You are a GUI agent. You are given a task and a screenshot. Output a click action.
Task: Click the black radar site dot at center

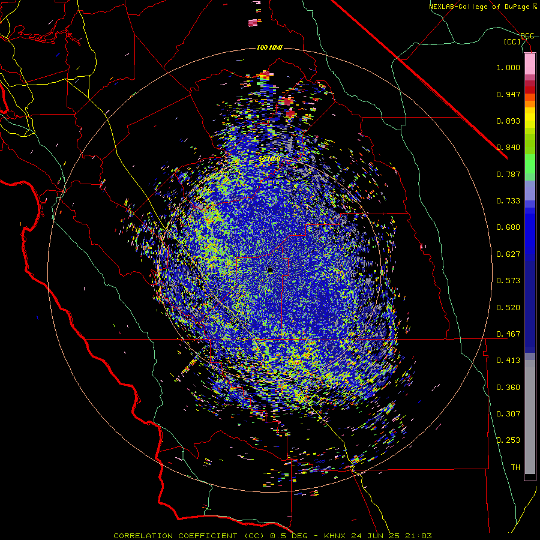(x=270, y=271)
